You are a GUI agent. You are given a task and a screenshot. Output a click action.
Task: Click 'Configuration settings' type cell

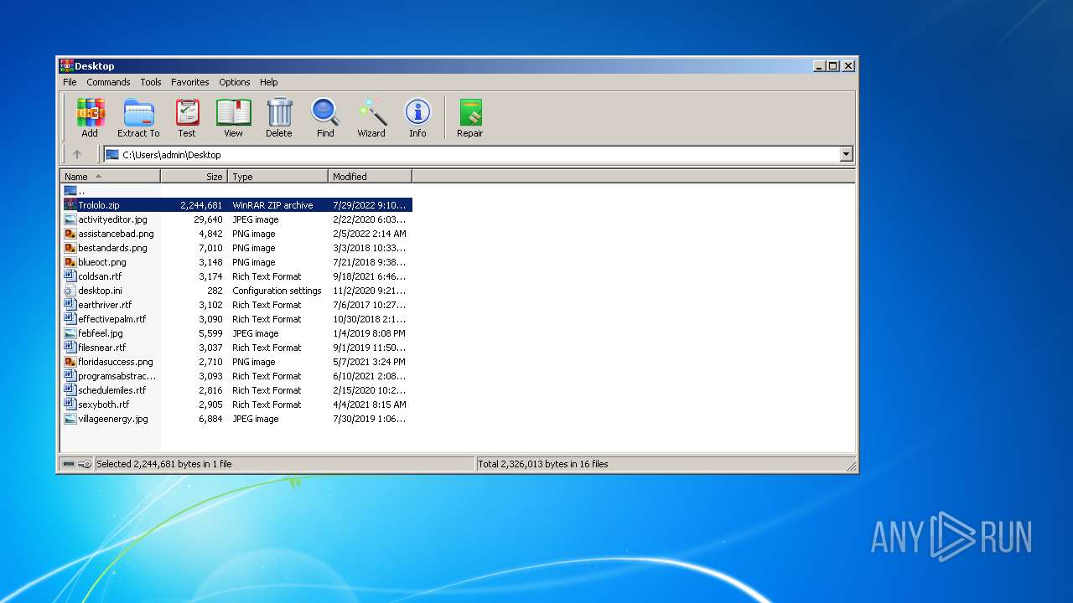click(277, 291)
